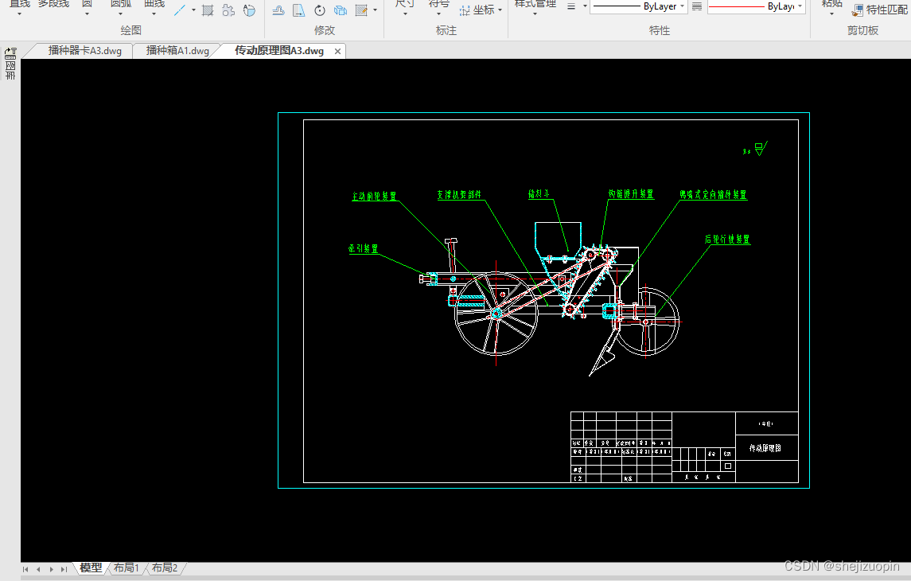
Task: Click the 图册 vertical panel label on left
Action: tap(10, 70)
